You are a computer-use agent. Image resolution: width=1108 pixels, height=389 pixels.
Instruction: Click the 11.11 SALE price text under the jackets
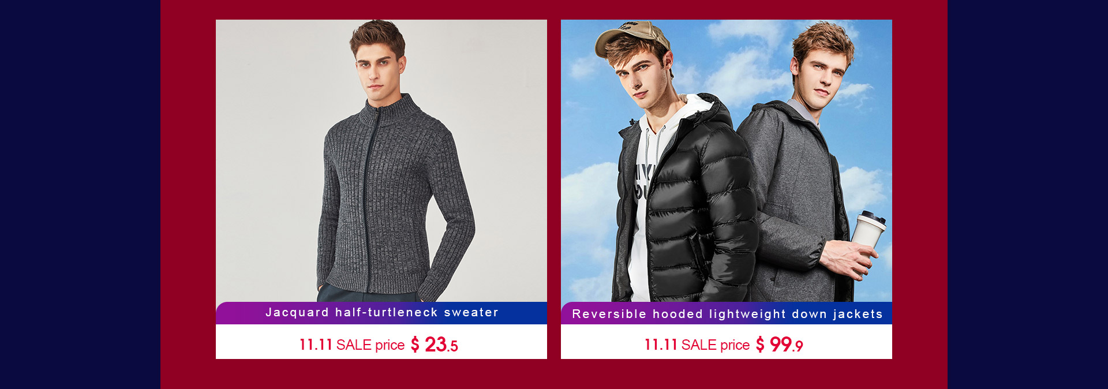(x=697, y=345)
